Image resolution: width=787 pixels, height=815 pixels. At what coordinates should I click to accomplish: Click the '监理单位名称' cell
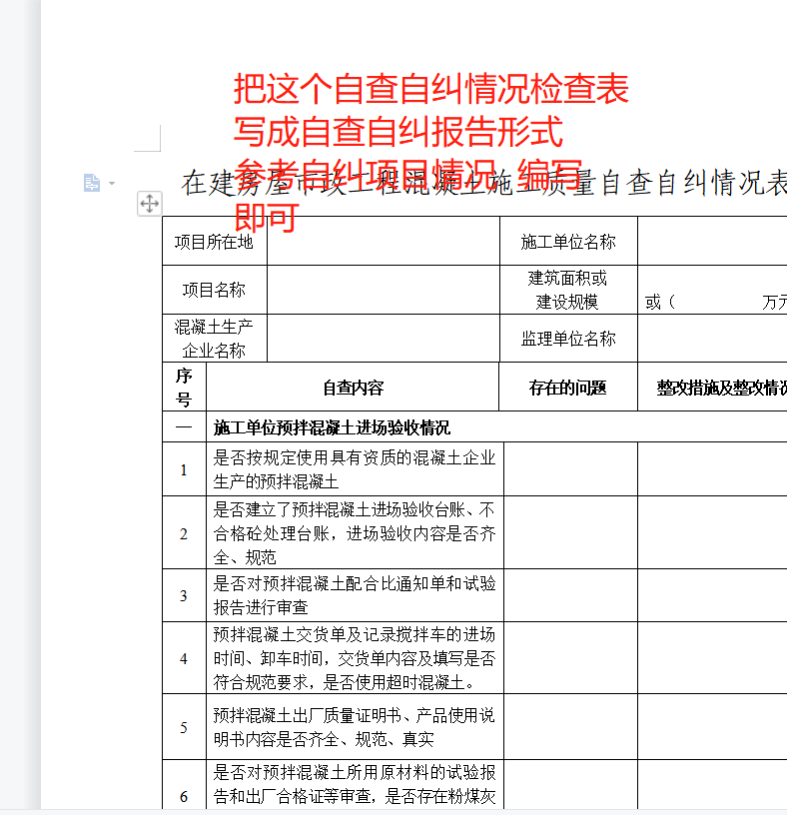click(x=568, y=338)
